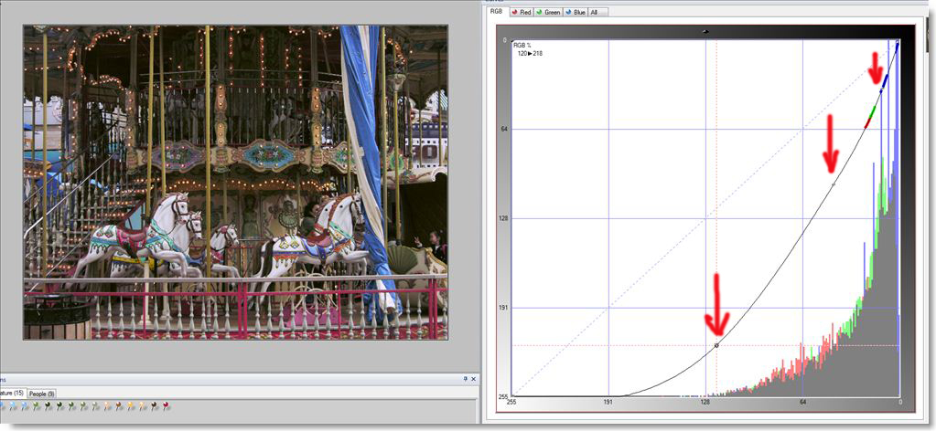Click the middle curve control point
Viewport: 936px width, 431px height.
tap(833, 184)
